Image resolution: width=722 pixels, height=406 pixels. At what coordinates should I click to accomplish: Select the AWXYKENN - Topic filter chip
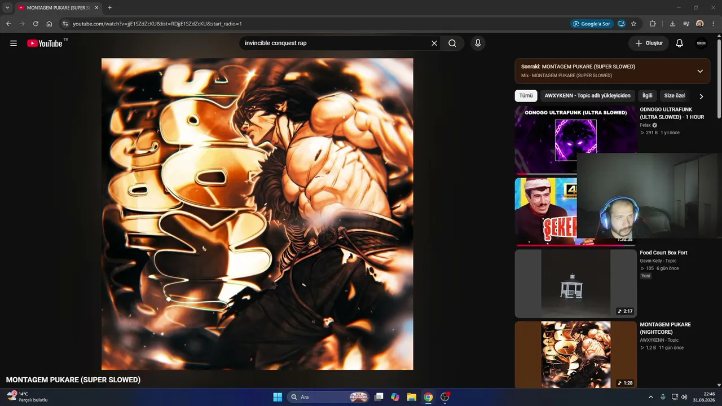(587, 96)
